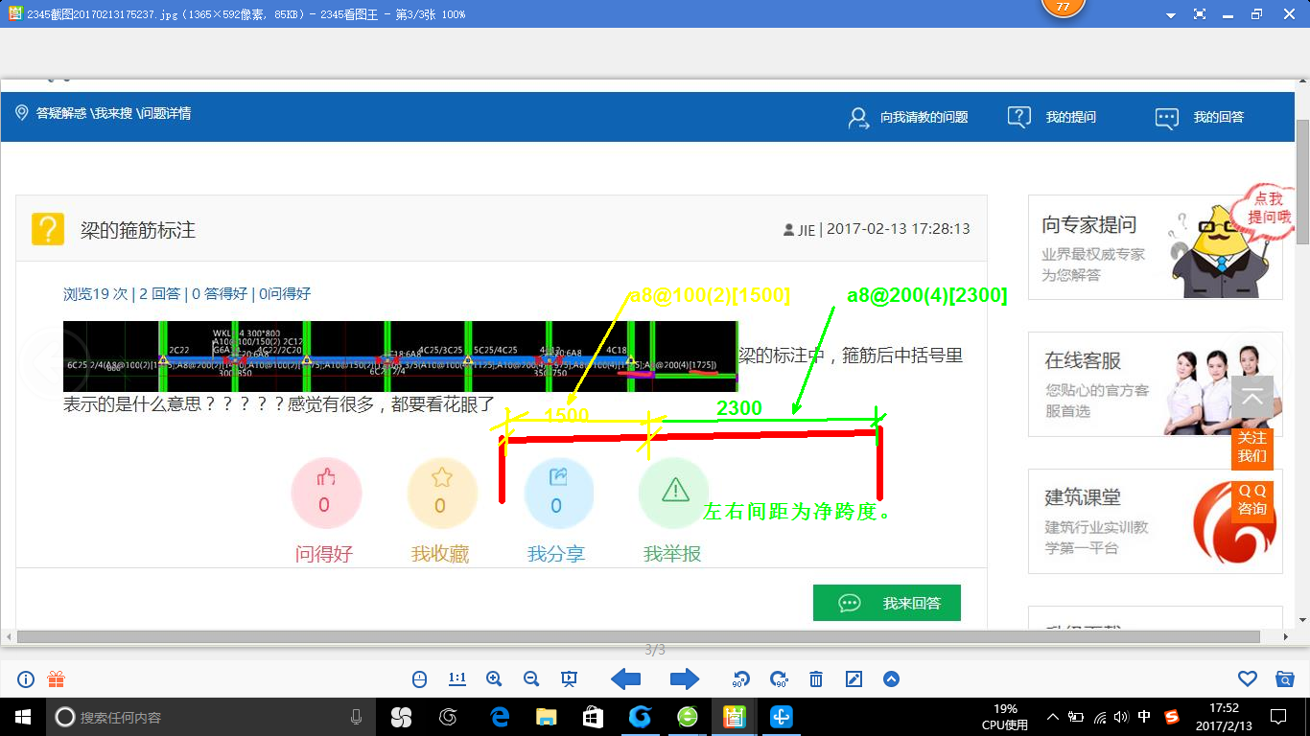Click the pink 问得好 thumbs-up circle
Image resolution: width=1310 pixels, height=736 pixels.
point(326,494)
